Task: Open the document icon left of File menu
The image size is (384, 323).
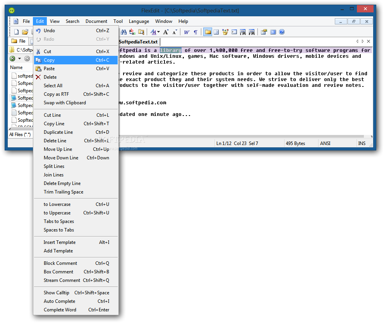Action: 16,21
